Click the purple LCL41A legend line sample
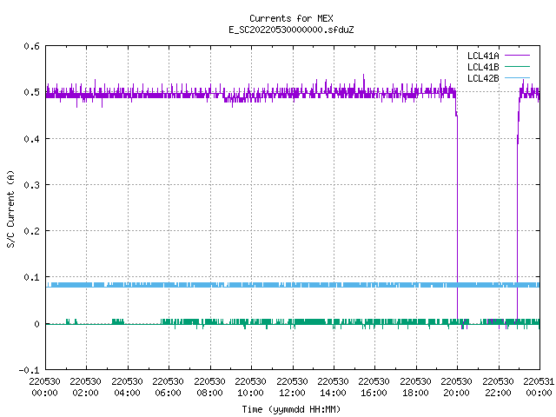 (x=517, y=56)
